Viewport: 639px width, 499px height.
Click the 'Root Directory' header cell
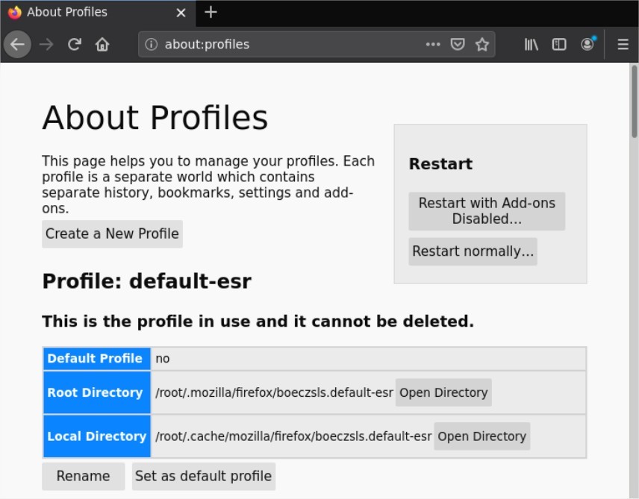[96, 392]
